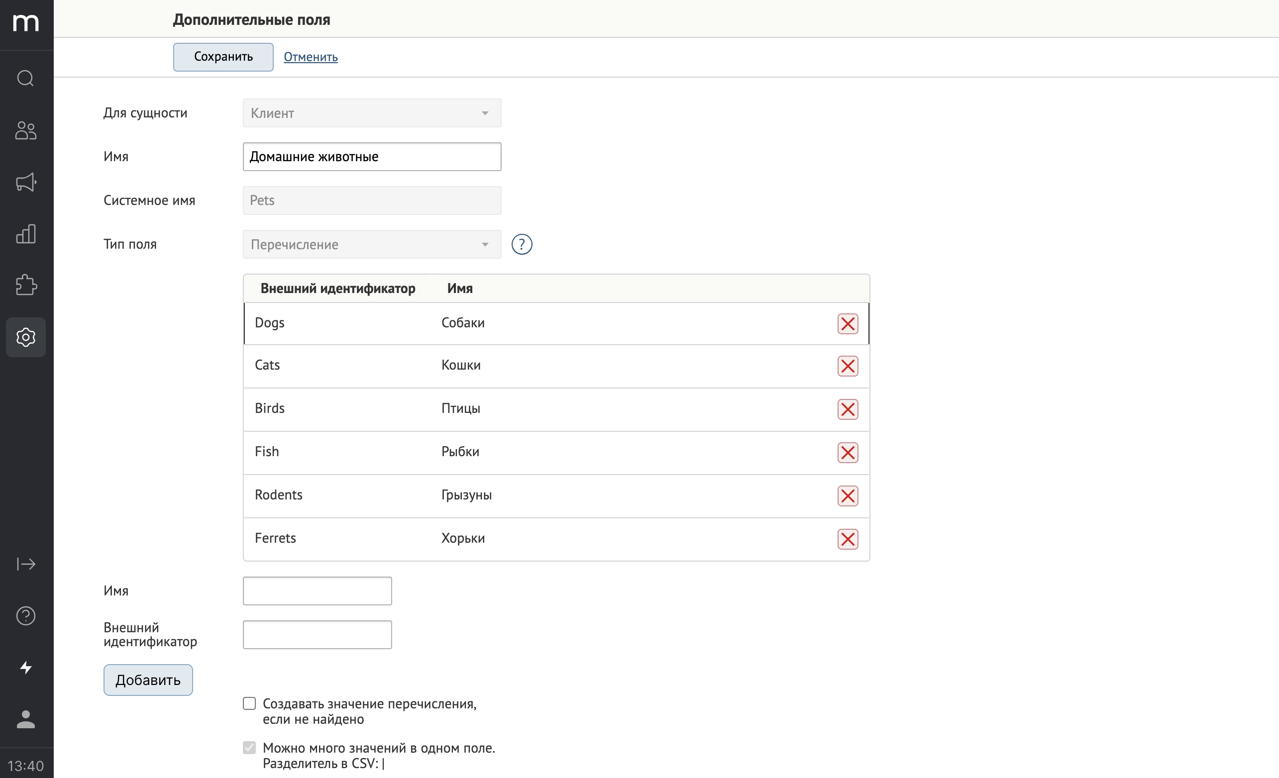Image resolution: width=1279 pixels, height=778 pixels.
Task: Select the 'Birds' identifier cell
Action: (x=269, y=408)
